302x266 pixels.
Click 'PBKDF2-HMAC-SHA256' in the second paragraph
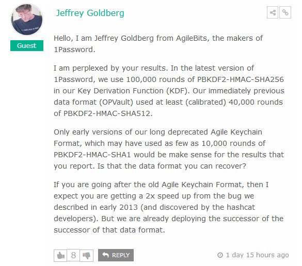pyautogui.click(x=241, y=79)
